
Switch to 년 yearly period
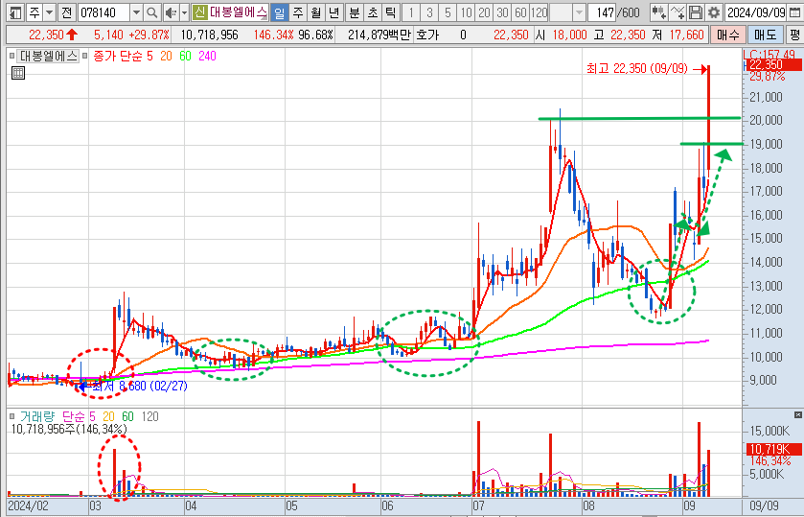[334, 12]
